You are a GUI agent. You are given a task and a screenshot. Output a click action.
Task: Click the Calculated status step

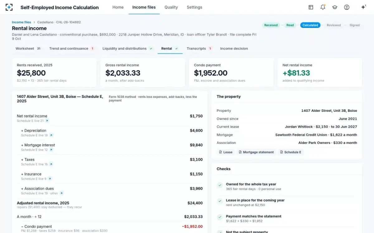[310, 25]
